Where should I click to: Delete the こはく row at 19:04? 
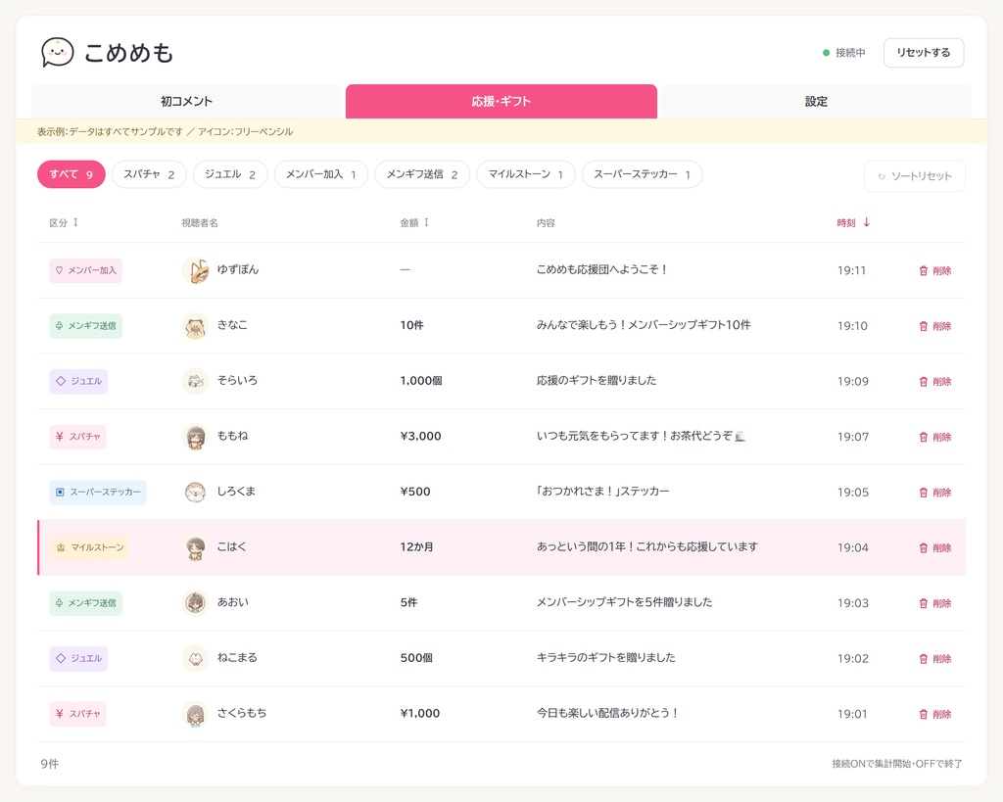935,548
